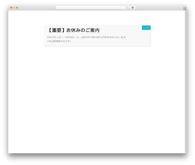Click the line starting with 7月以降
195x165 pixels.
tap(59, 41)
